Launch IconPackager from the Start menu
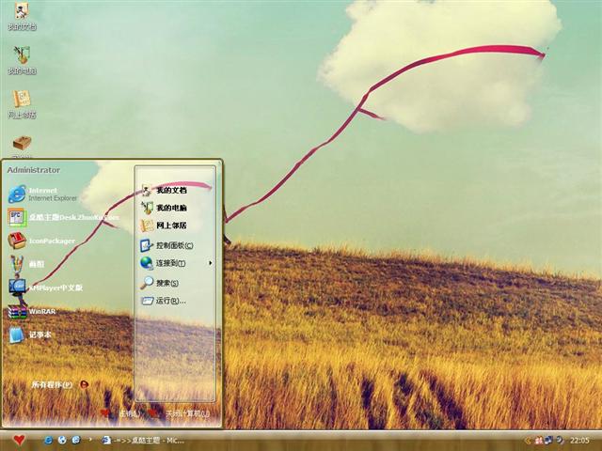The height and width of the screenshot is (451, 602). click(x=41, y=241)
